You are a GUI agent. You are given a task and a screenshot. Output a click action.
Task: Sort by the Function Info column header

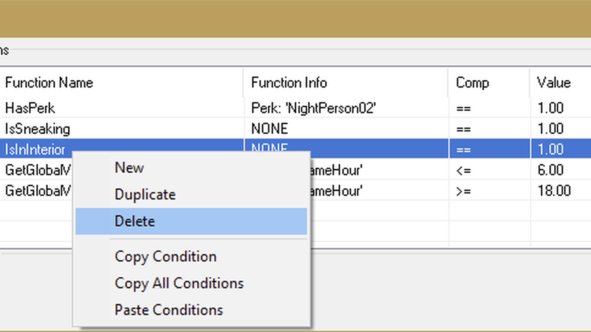point(289,83)
